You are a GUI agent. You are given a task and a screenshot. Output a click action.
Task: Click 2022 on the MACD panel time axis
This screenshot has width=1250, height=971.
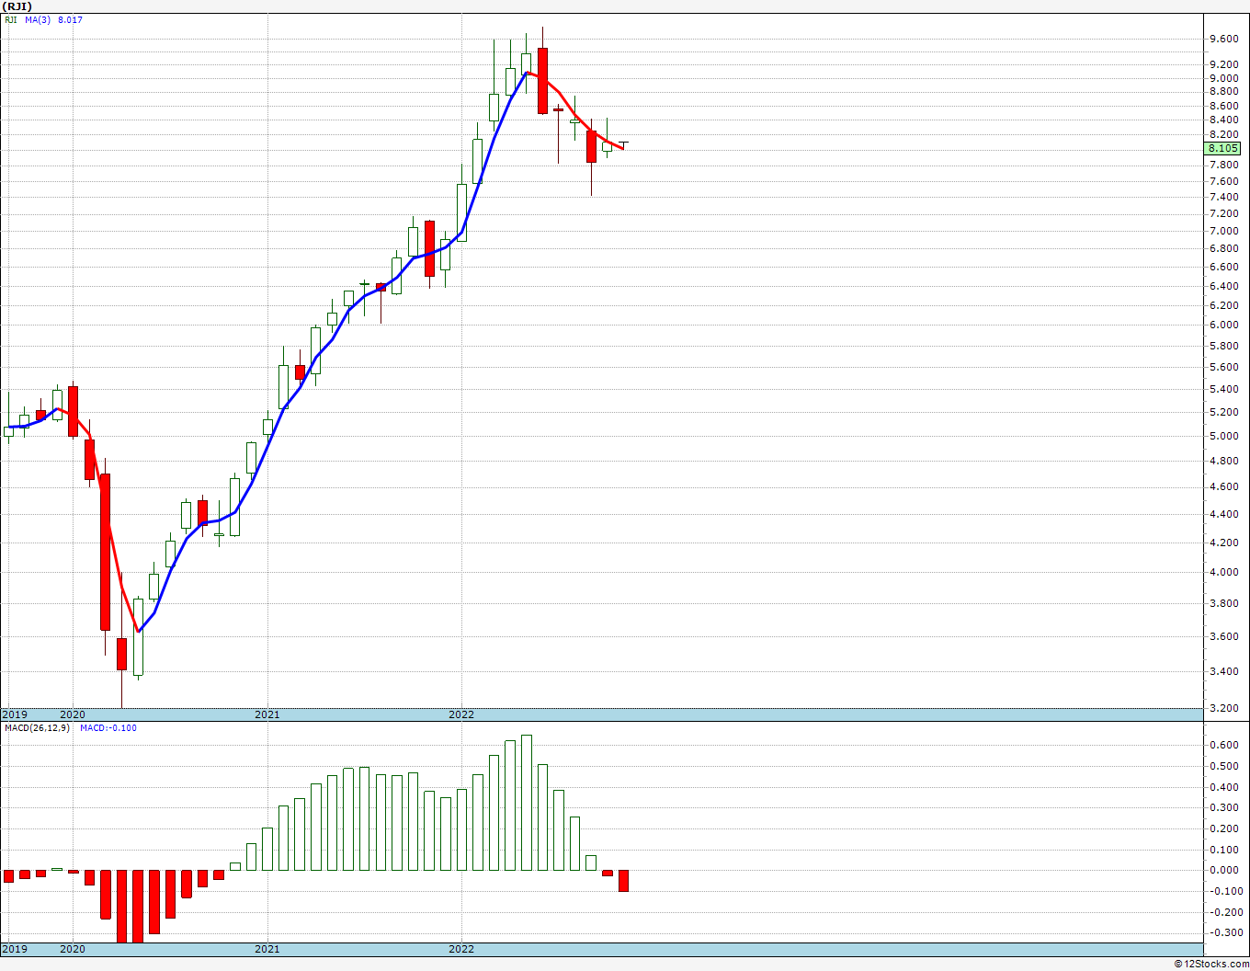tap(461, 949)
